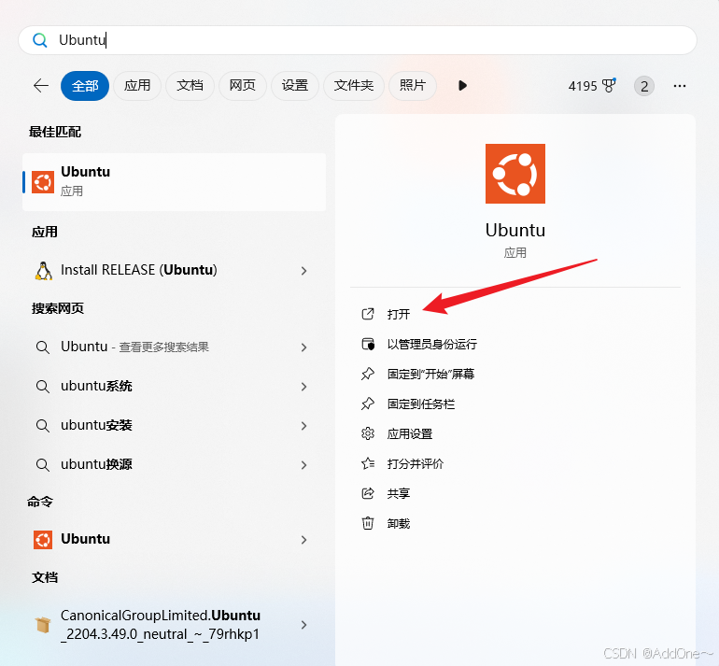Viewport: 719px width, 666px height.
Task: Expand chevron for ubuntu安装
Action: click(x=303, y=426)
